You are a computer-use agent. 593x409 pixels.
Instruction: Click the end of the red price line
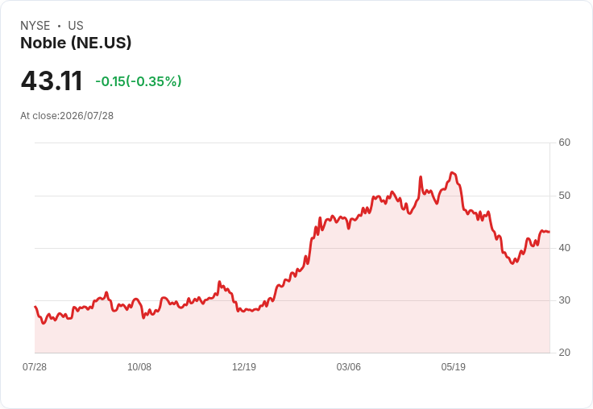(x=549, y=232)
